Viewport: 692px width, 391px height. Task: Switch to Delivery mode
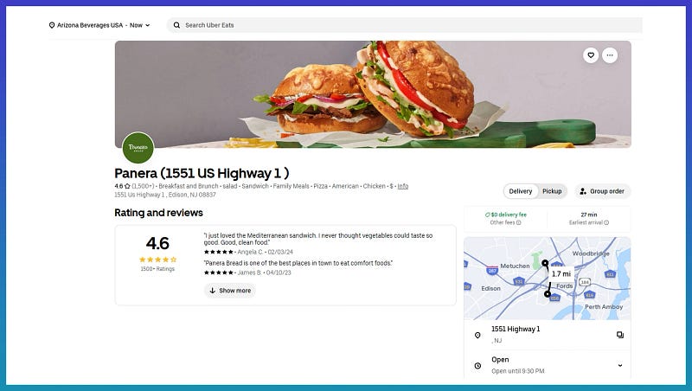pyautogui.click(x=521, y=191)
